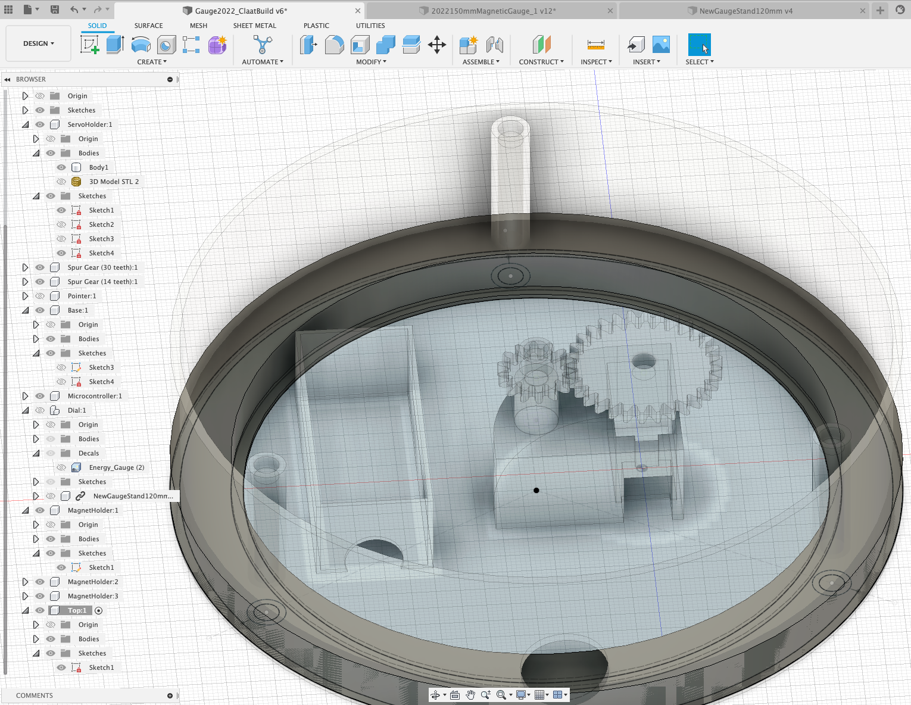Click the Create Sketch tool icon
Image resolution: width=911 pixels, height=705 pixels.
pyautogui.click(x=90, y=45)
